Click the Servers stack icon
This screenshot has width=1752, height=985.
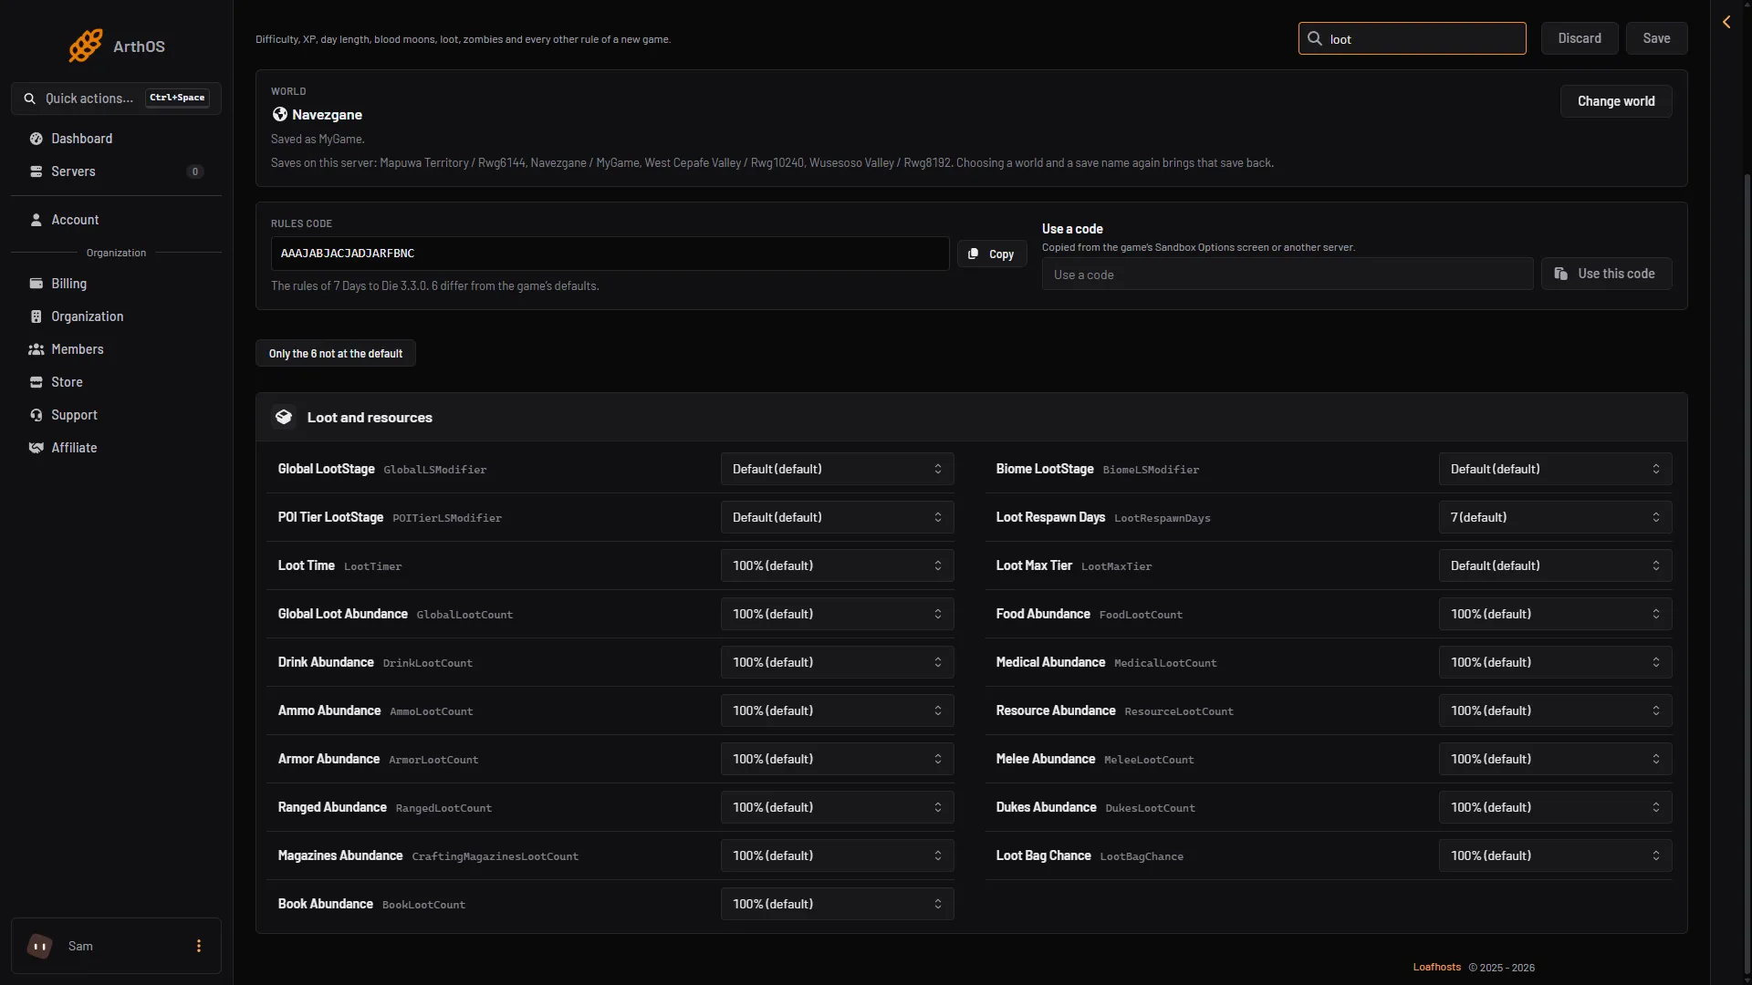pyautogui.click(x=36, y=171)
